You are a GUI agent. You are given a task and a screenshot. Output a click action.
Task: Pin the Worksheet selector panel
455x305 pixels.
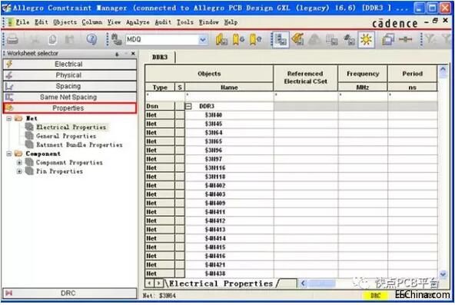coord(117,54)
